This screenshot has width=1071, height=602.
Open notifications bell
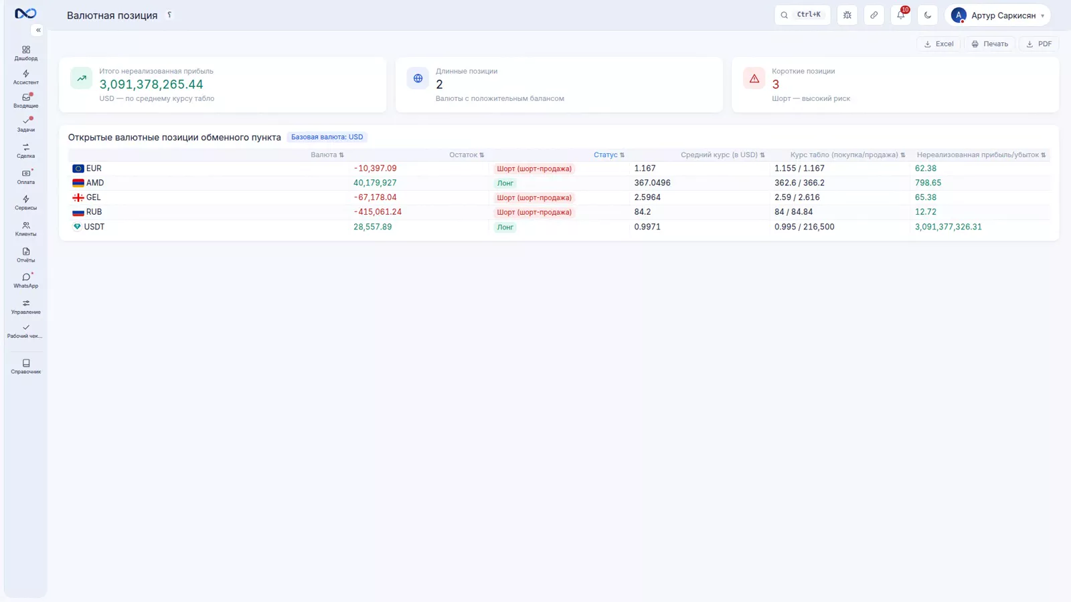(x=901, y=15)
